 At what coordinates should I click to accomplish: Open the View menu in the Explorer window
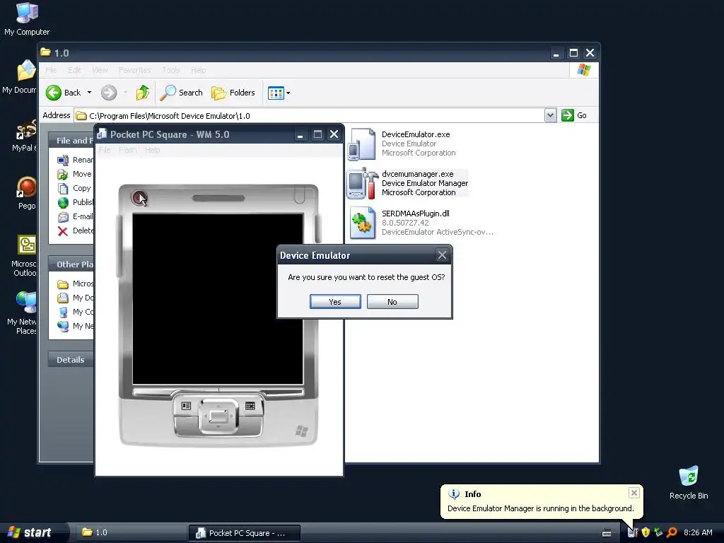(100, 70)
